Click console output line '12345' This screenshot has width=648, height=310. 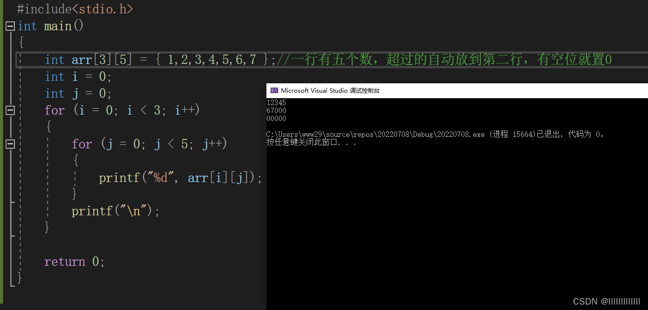[x=276, y=103]
